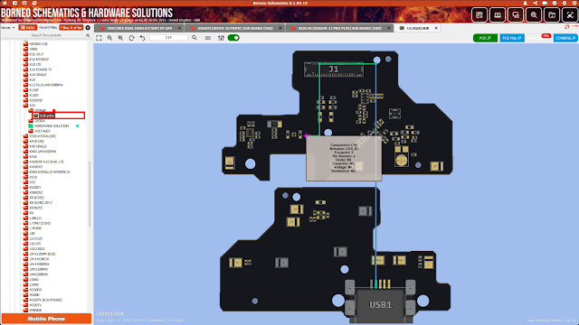Screen dimensions: 579x325
Task: Switch to the Realme 11 Pro Plus tab
Action: 340,28
